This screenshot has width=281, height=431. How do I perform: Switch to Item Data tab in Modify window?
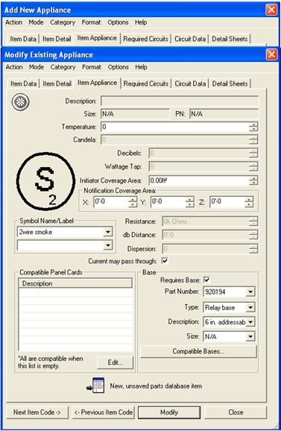[x=24, y=84]
